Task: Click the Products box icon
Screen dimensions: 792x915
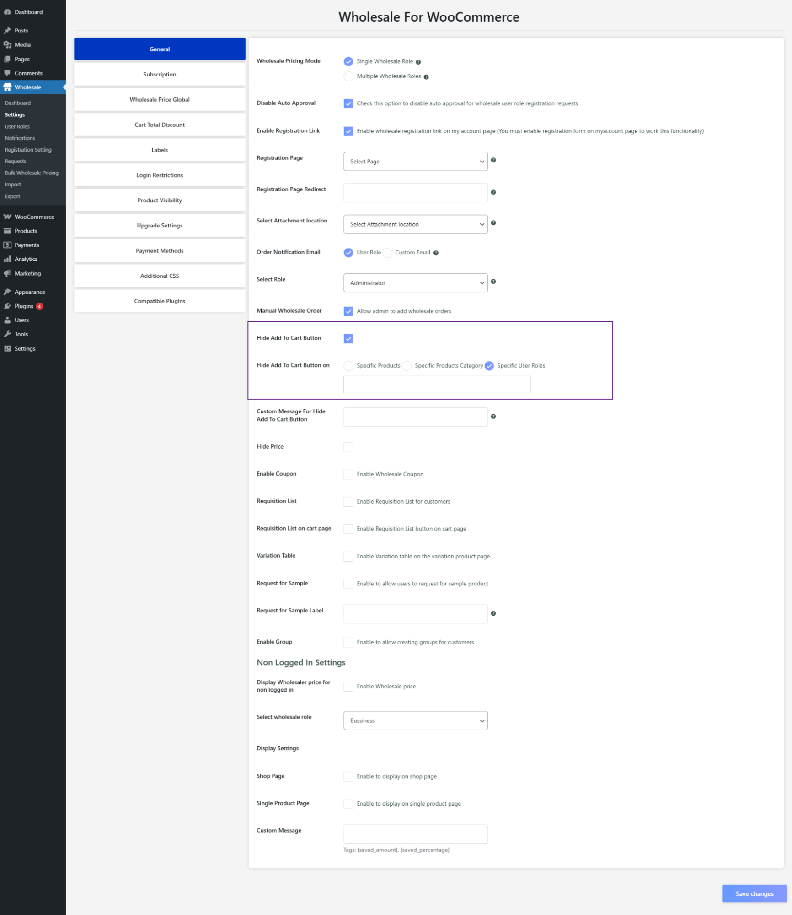Action: [x=7, y=231]
